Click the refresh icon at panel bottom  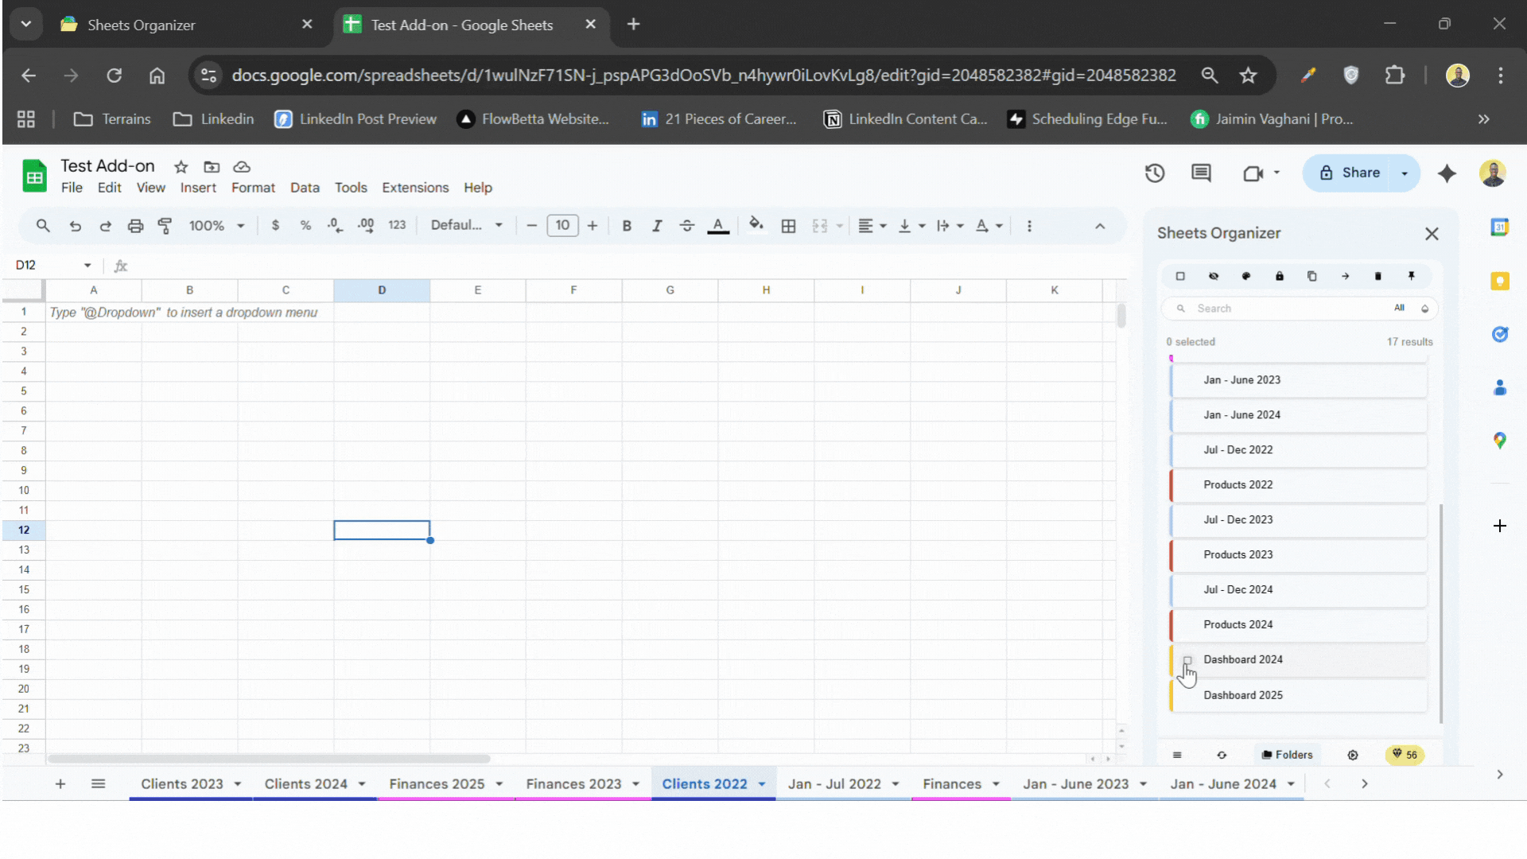click(x=1222, y=755)
